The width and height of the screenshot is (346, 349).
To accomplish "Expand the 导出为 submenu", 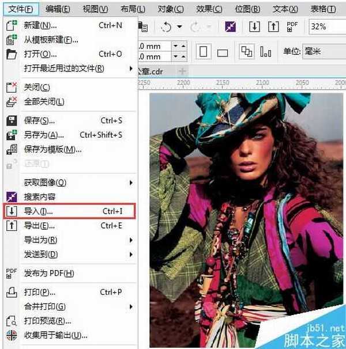I will [131, 240].
